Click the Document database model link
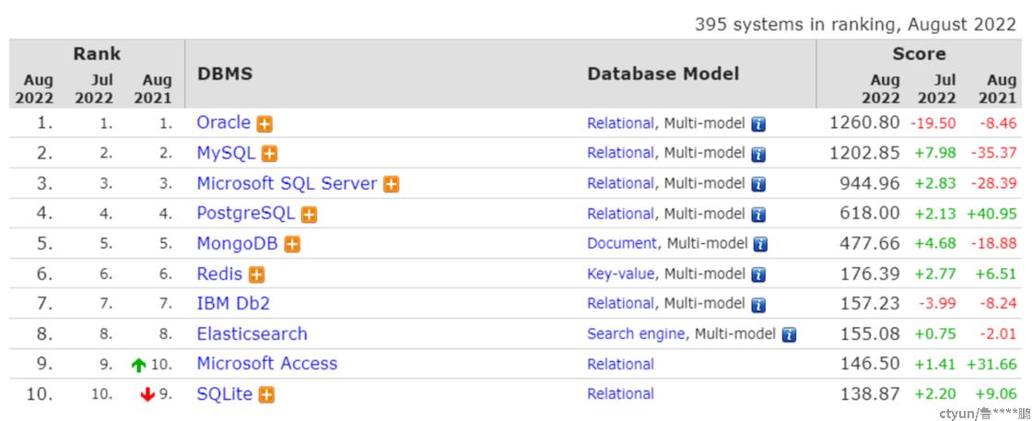 622,244
